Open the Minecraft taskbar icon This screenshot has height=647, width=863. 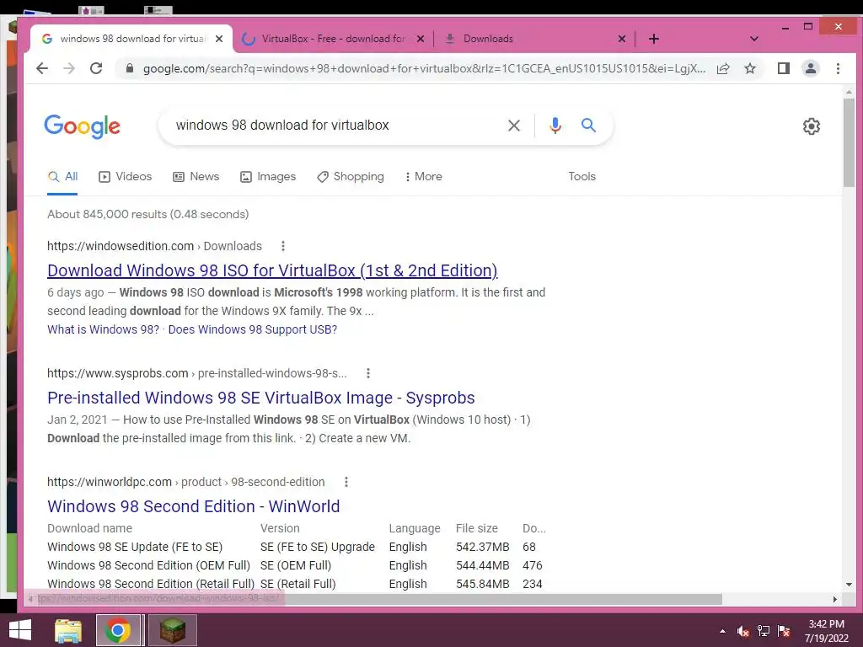(x=172, y=630)
